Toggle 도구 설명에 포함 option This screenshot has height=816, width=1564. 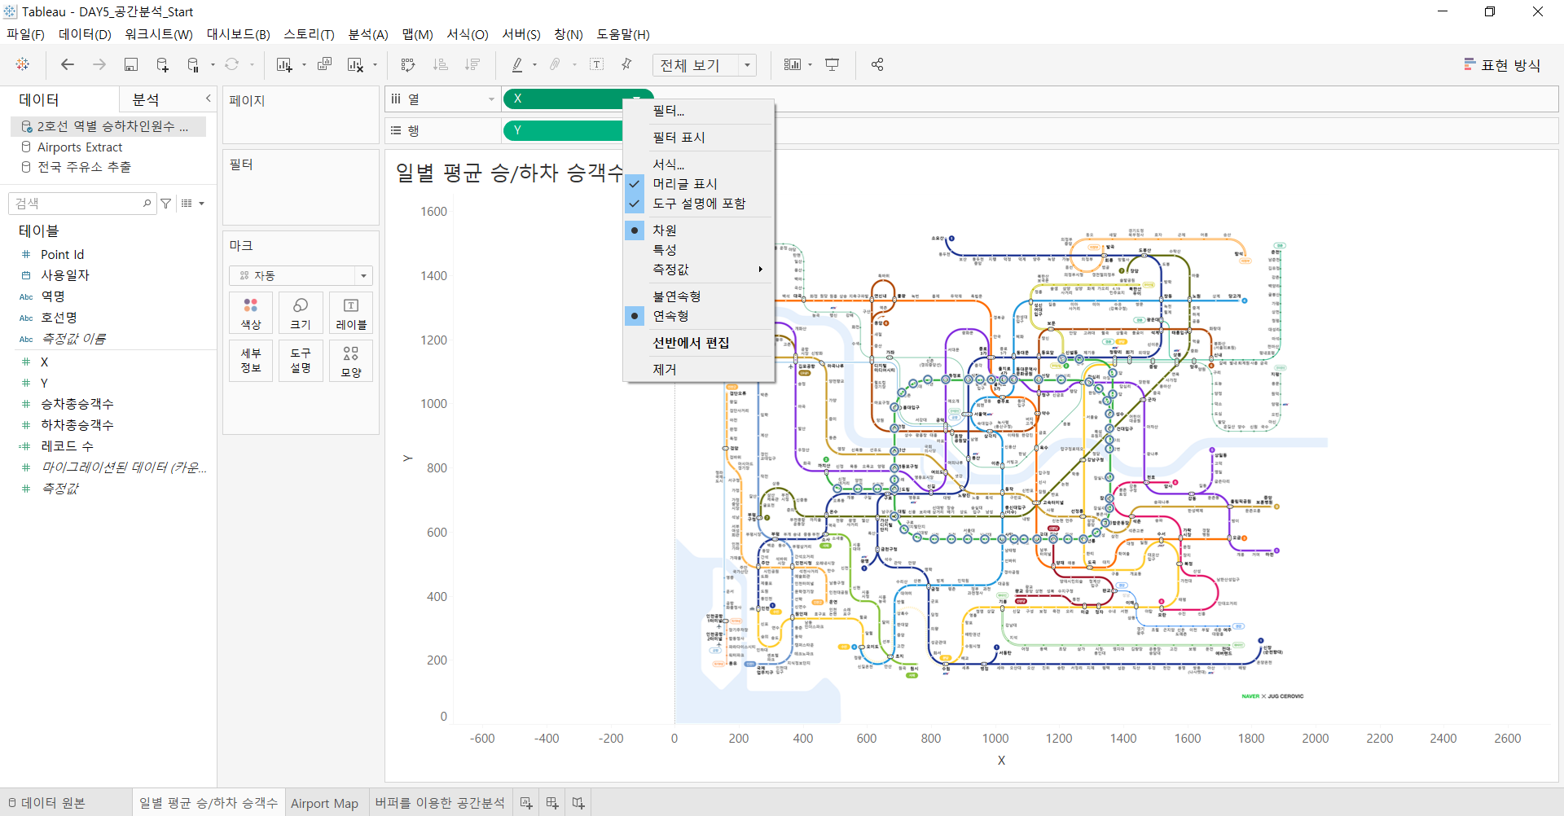698,204
